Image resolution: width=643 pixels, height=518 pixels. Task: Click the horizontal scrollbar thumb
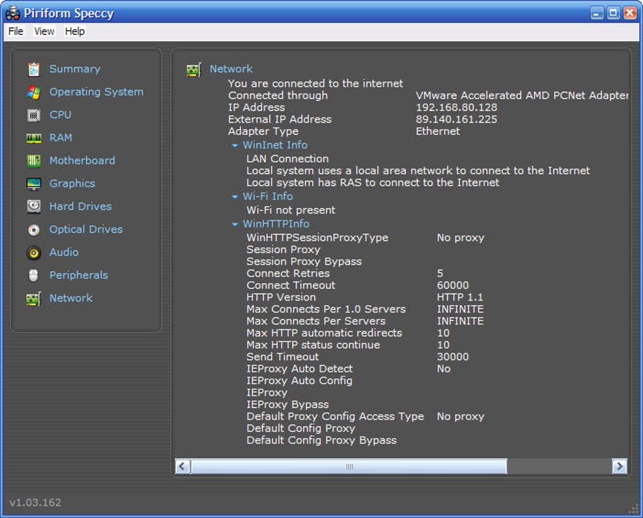(x=349, y=466)
